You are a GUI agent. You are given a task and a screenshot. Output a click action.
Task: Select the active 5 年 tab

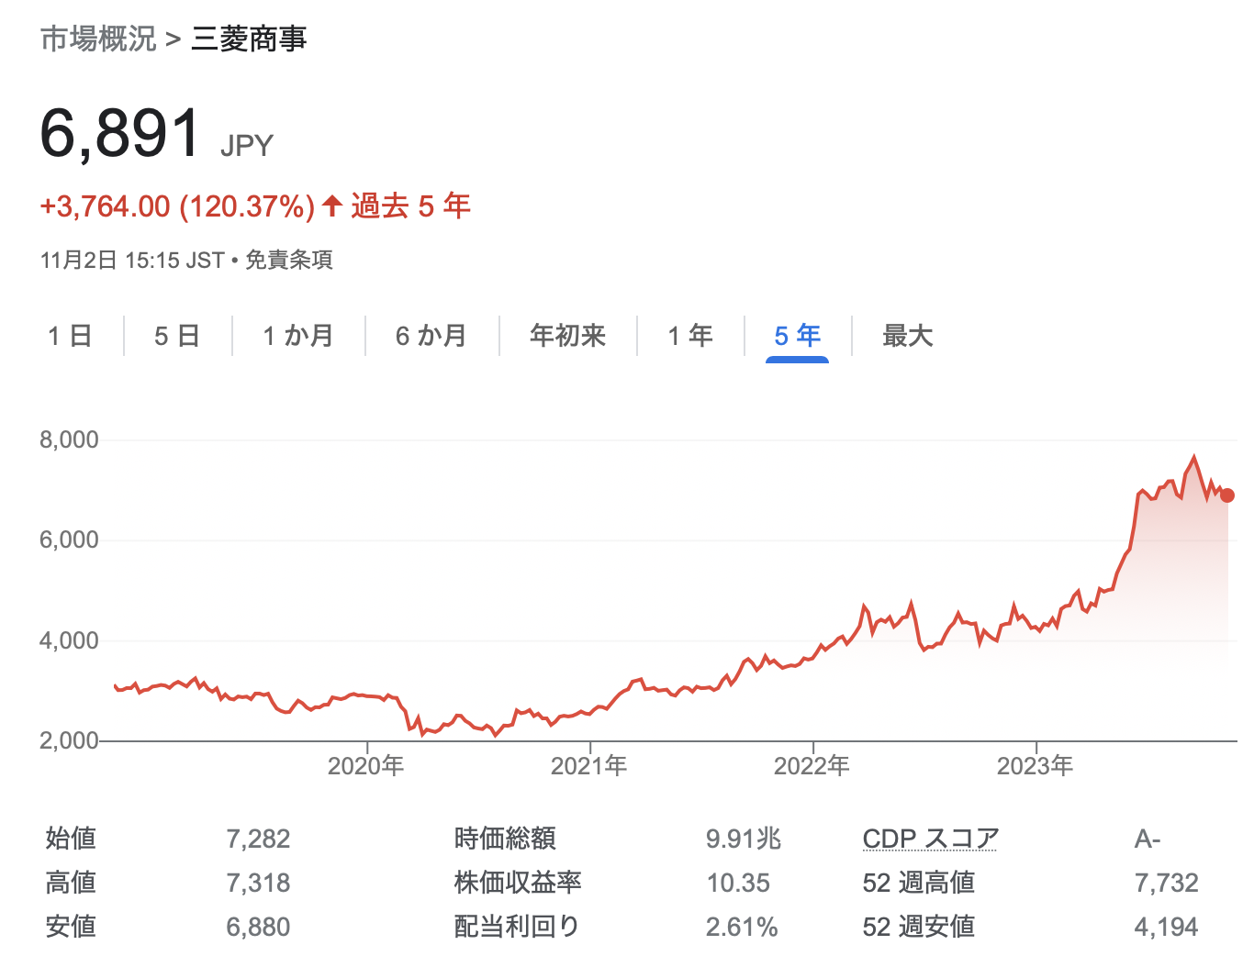pyautogui.click(x=798, y=336)
